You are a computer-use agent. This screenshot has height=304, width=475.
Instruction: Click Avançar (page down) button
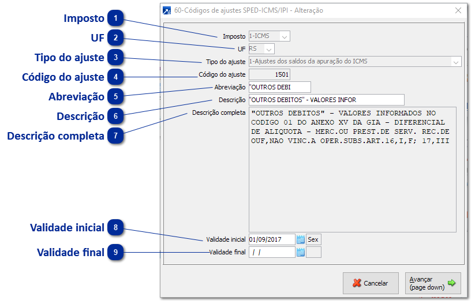click(432, 283)
